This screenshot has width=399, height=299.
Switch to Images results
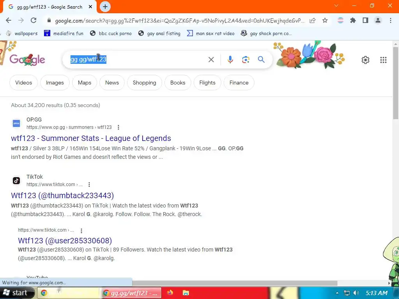[55, 83]
